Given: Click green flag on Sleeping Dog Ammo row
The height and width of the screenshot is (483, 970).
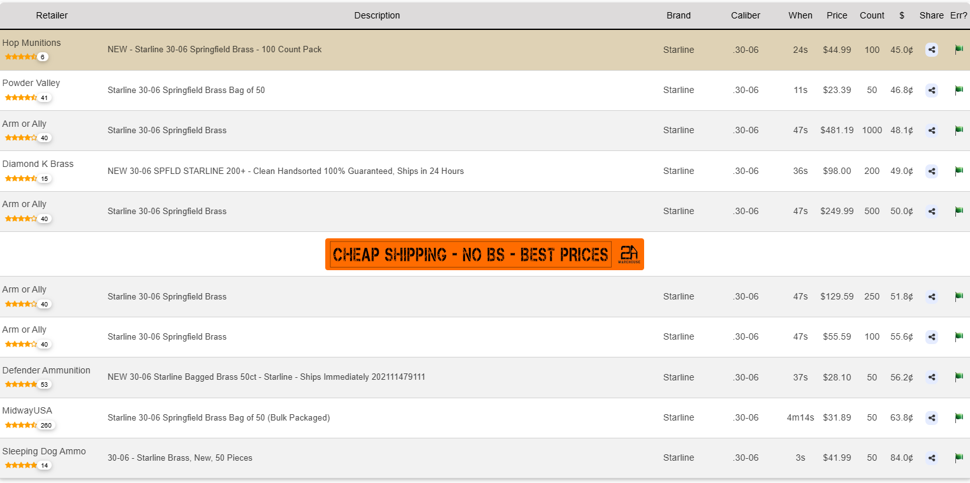Looking at the screenshot, I should 959,458.
